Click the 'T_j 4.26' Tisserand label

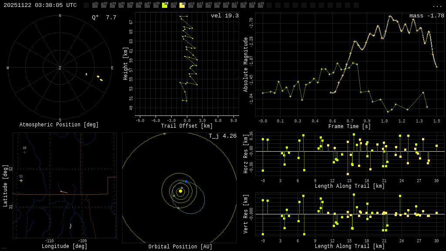(x=222, y=136)
